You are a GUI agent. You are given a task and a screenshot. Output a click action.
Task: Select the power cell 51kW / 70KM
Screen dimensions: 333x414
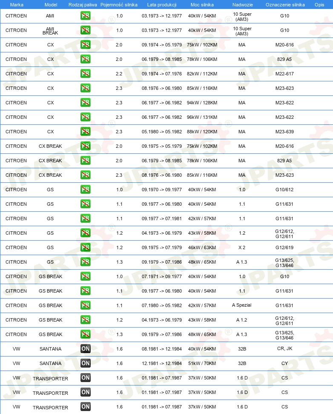point(202,363)
